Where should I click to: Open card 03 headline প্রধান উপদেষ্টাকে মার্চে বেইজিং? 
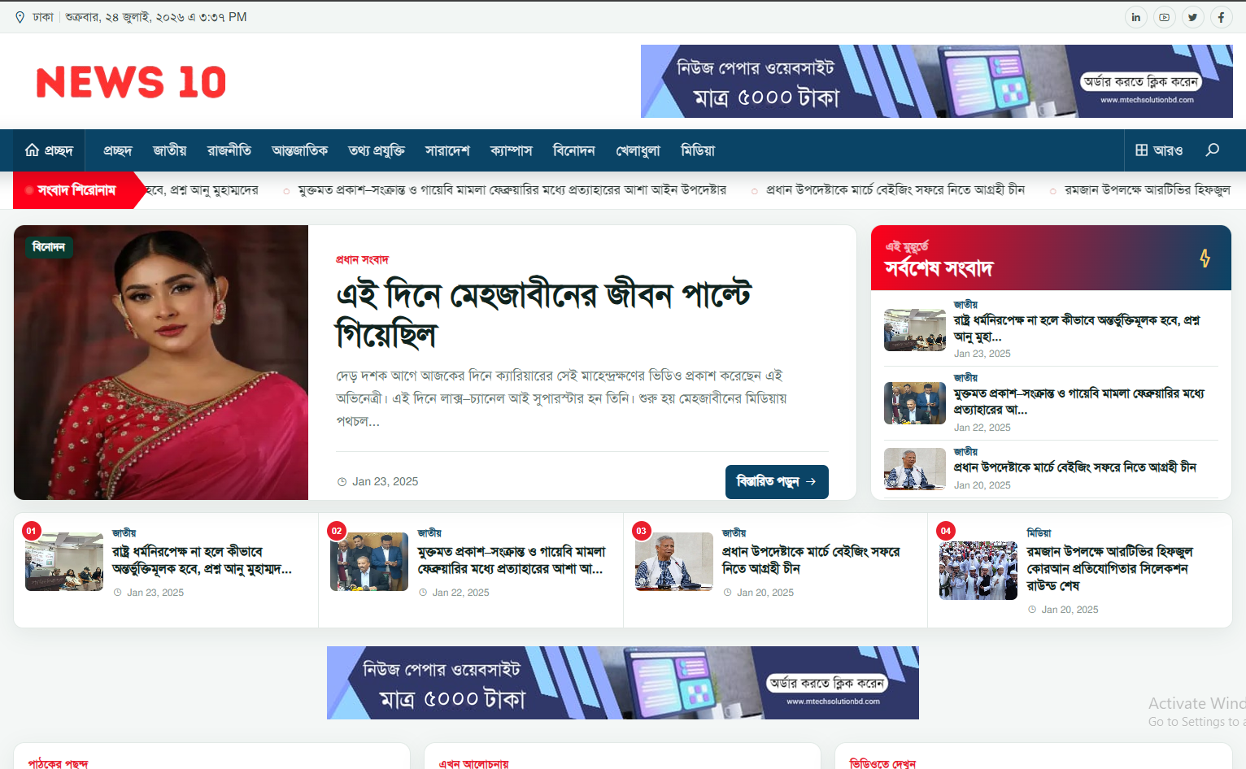click(x=811, y=560)
